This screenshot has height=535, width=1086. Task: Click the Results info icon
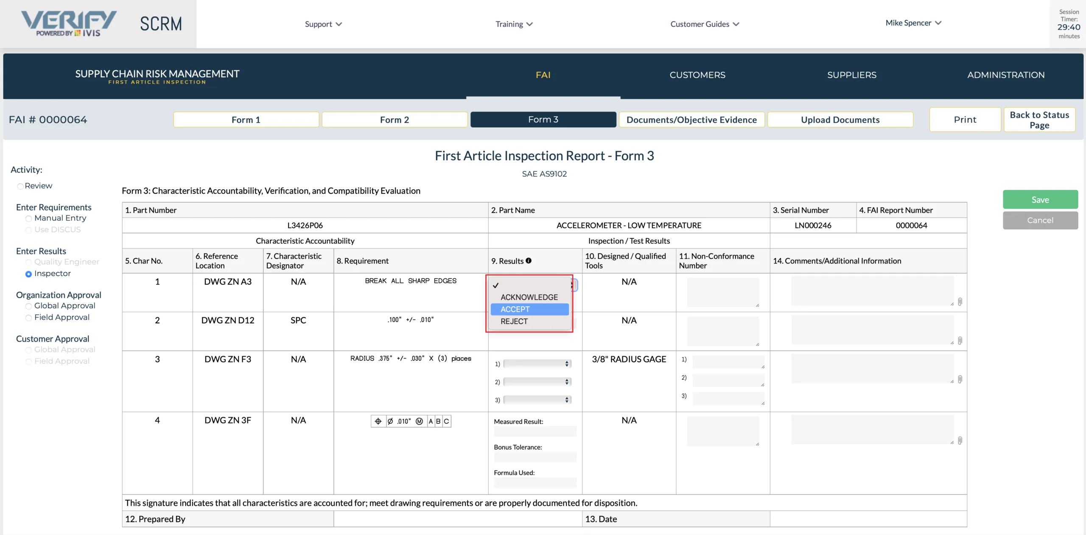pos(529,261)
